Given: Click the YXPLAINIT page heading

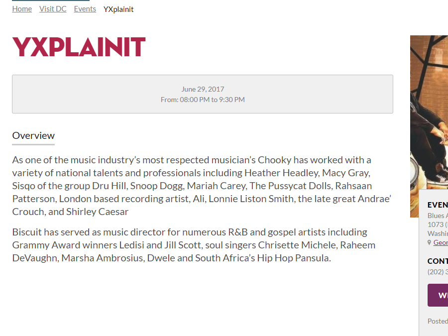Looking at the screenshot, I should point(79,47).
